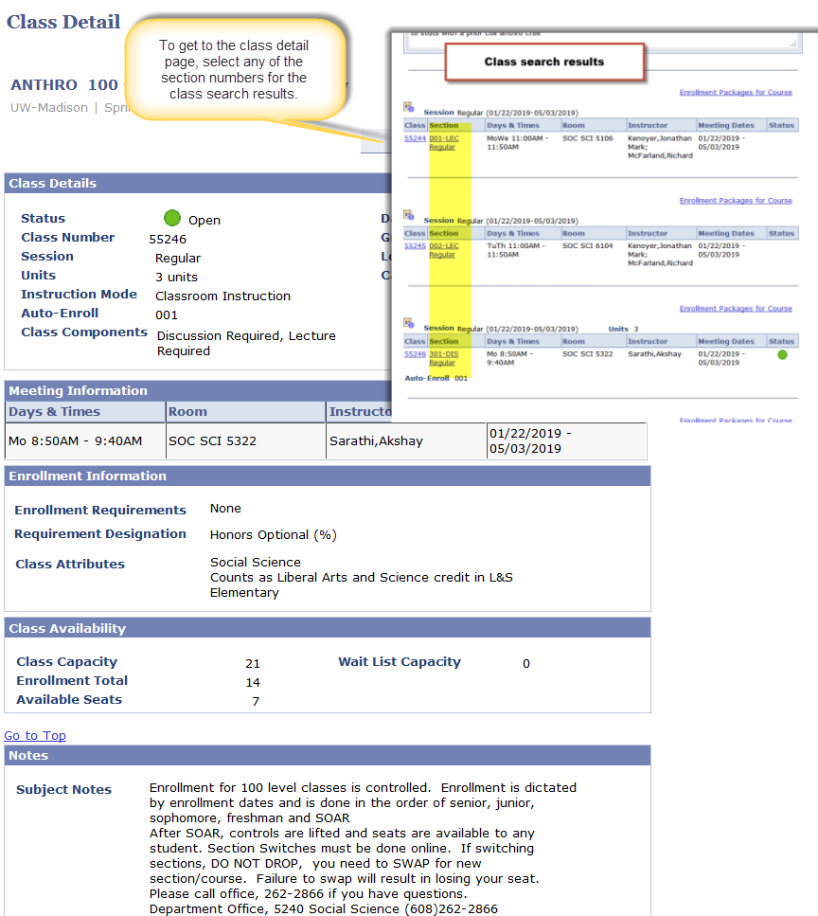
Task: Click the Honors Optional (%) value
Action: [274, 534]
